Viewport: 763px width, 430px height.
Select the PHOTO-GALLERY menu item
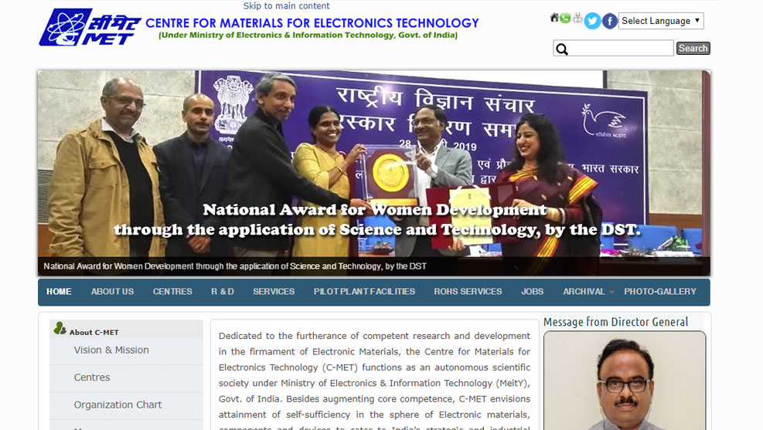pos(659,292)
